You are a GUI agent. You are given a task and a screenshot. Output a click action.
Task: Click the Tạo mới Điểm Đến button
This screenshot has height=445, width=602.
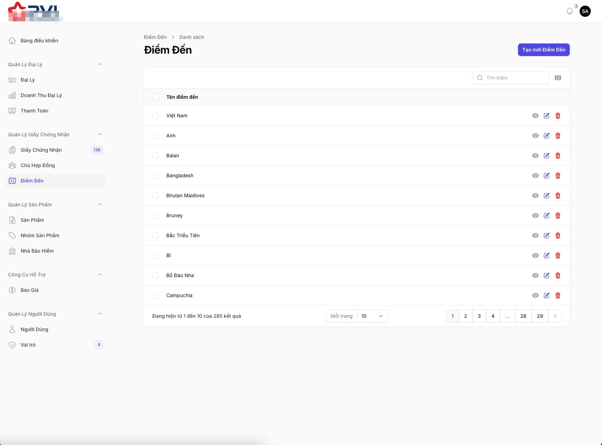pyautogui.click(x=544, y=50)
